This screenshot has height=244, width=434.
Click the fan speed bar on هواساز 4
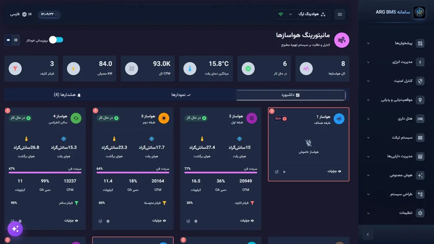coord(45,172)
